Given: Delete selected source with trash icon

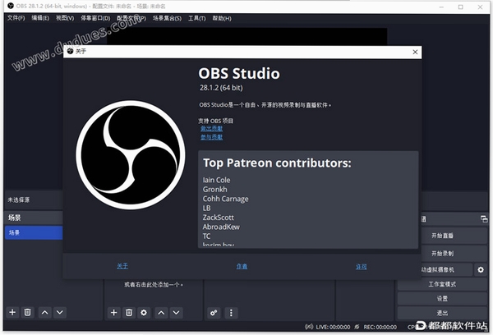Looking at the screenshot, I should pyautogui.click(x=129, y=312).
